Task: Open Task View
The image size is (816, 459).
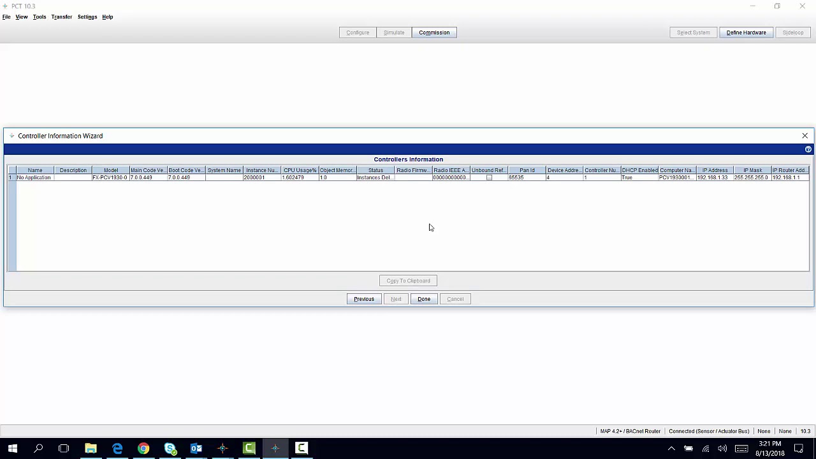Action: coord(64,448)
